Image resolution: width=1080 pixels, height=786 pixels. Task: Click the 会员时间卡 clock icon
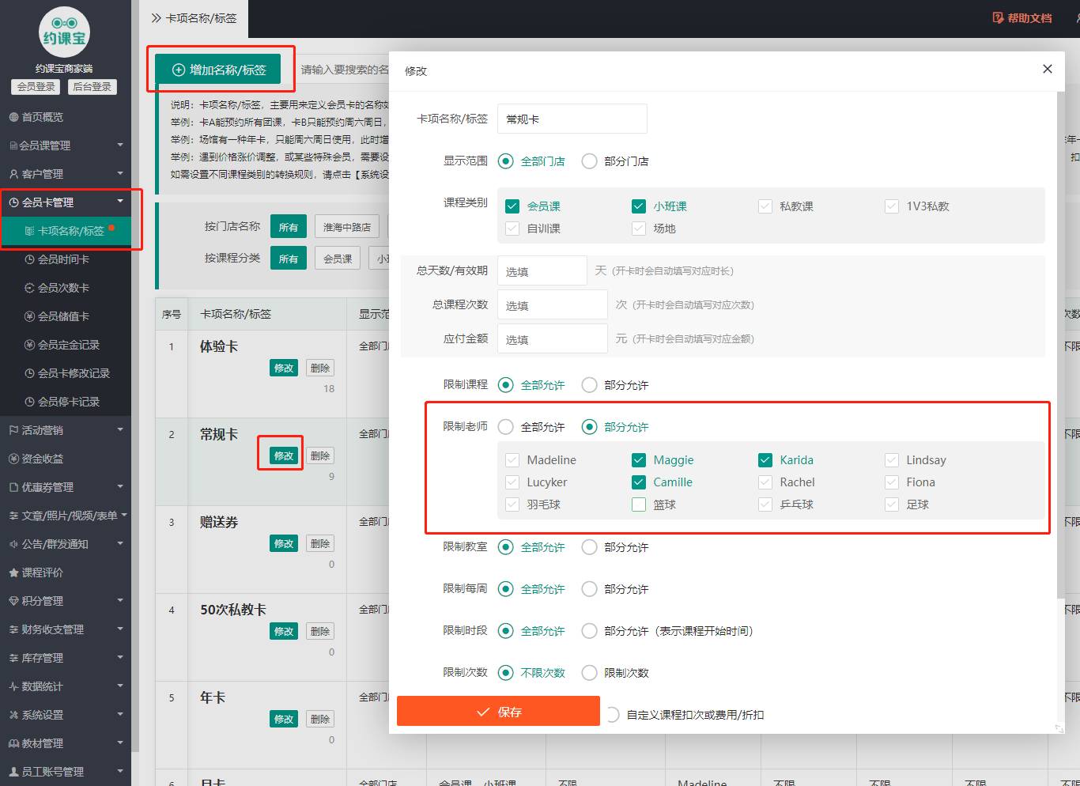30,259
